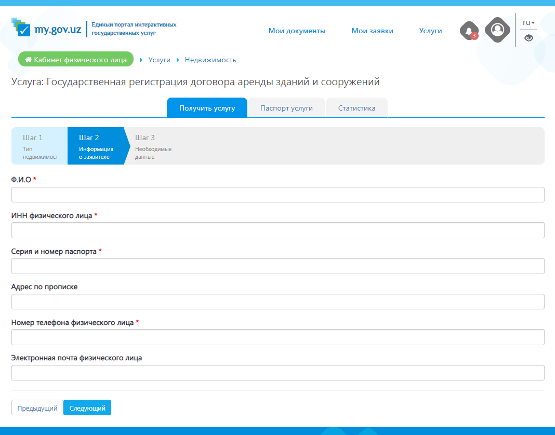Open Мои документы menu
The width and height of the screenshot is (555, 435).
pos(297,31)
